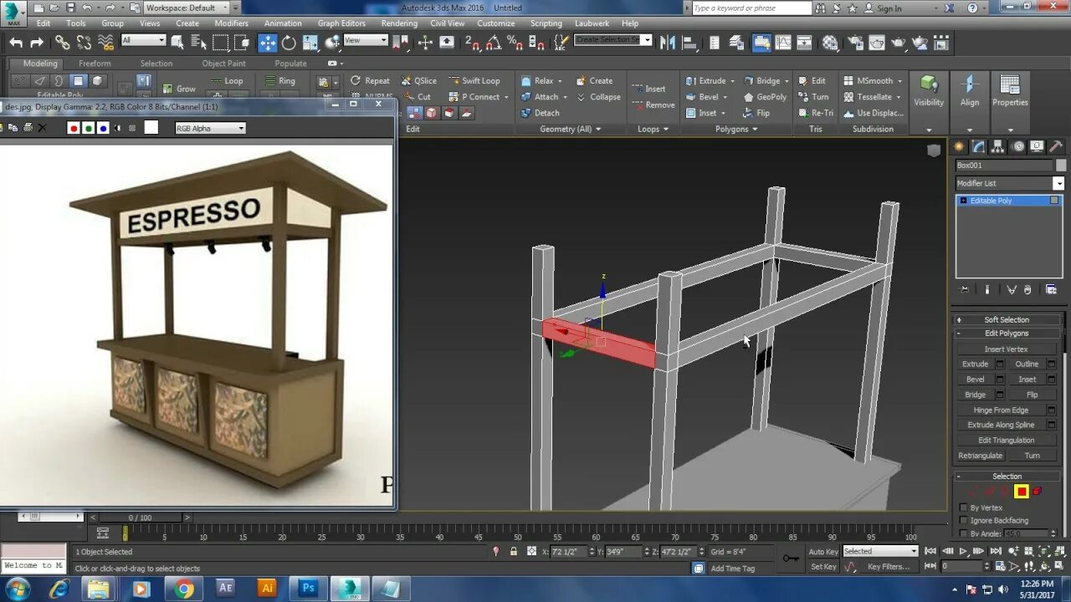This screenshot has width=1071, height=602.
Task: Click the printer icon in image window
Action: pos(28,128)
